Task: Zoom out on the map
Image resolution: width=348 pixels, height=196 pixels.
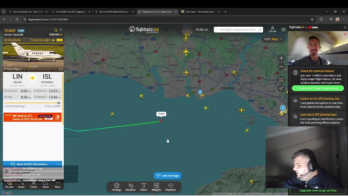Action: (x=281, y=67)
